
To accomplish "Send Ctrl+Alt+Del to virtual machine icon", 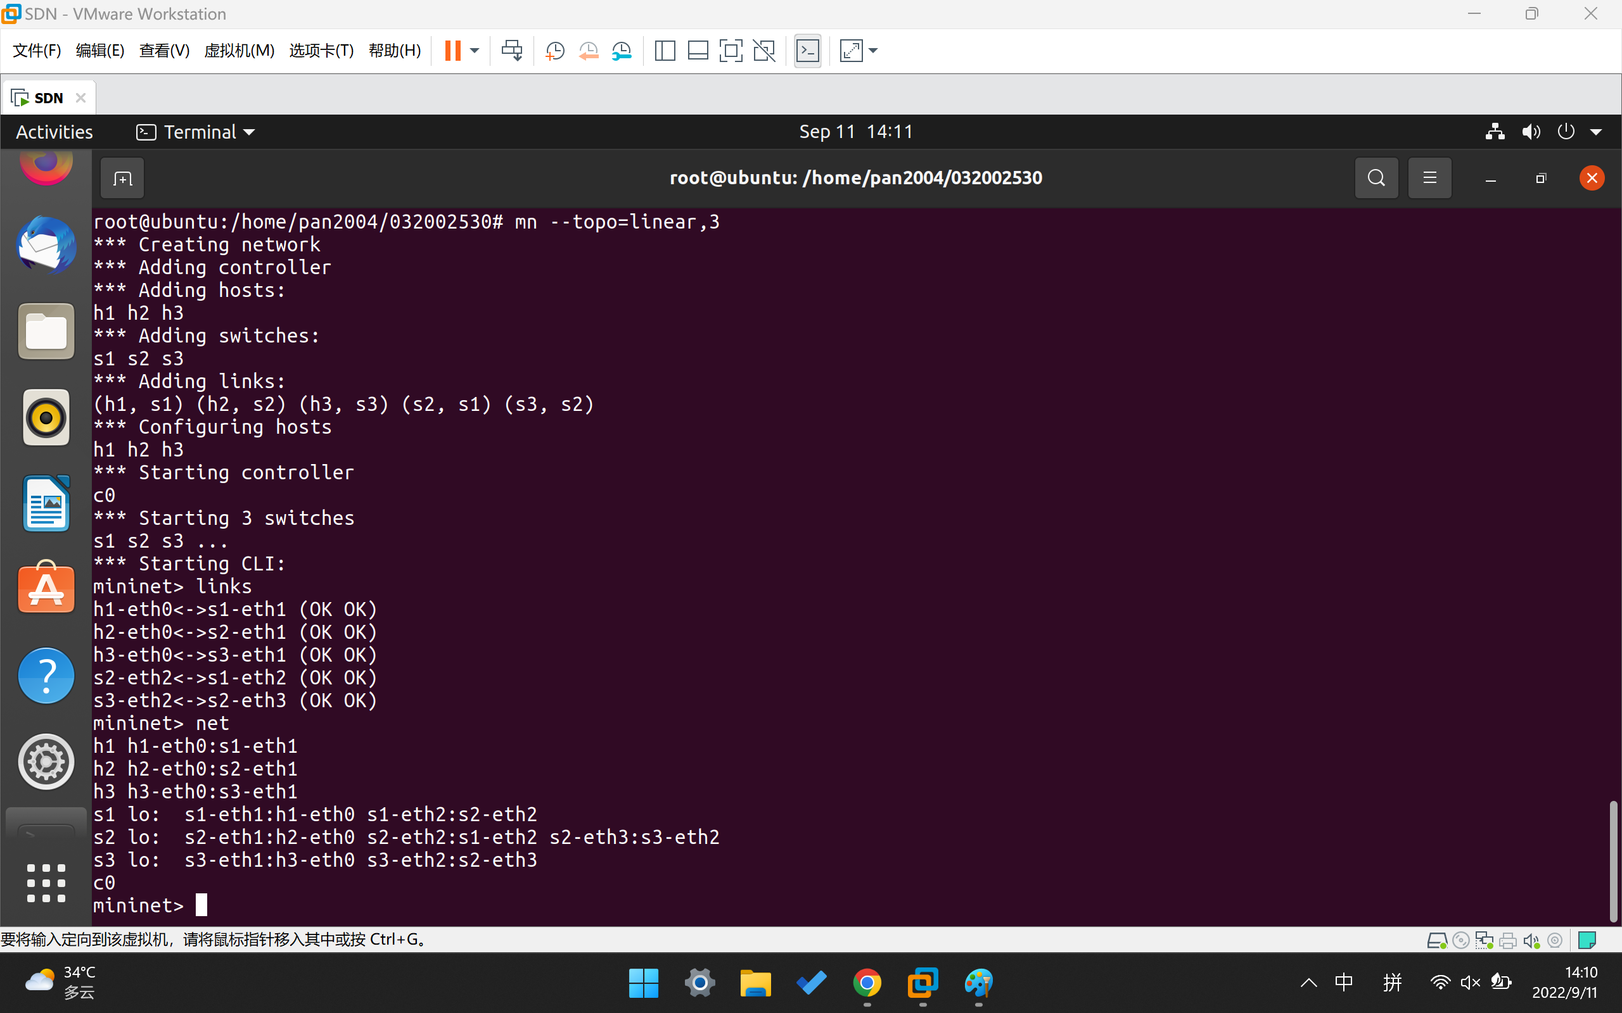I will 512,50.
